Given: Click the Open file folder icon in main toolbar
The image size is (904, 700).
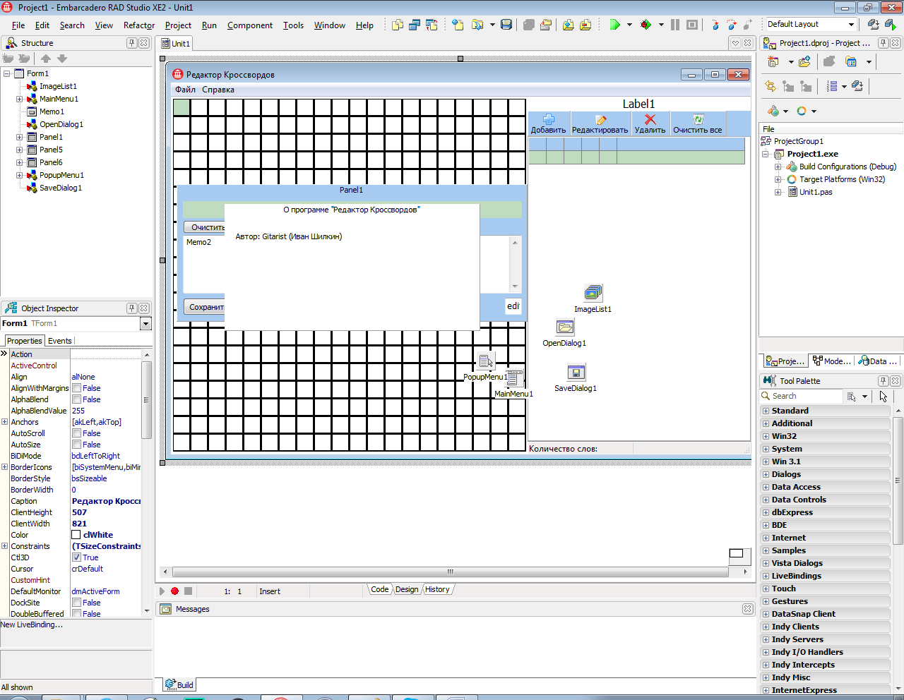Looking at the screenshot, I should (x=477, y=25).
